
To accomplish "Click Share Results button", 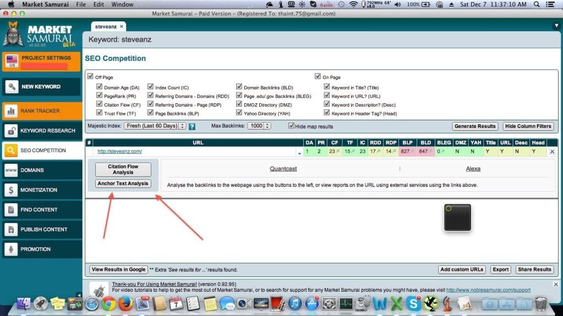I will coord(534,269).
